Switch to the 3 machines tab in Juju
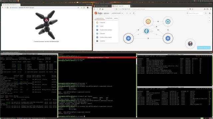The width and height of the screenshot is (213, 119). click(109, 18)
